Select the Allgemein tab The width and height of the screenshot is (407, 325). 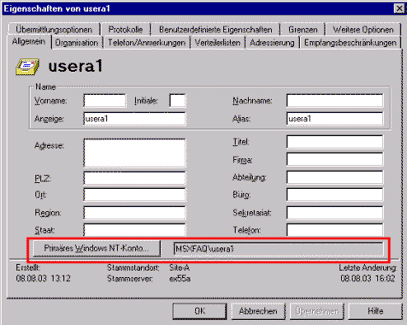tap(29, 42)
